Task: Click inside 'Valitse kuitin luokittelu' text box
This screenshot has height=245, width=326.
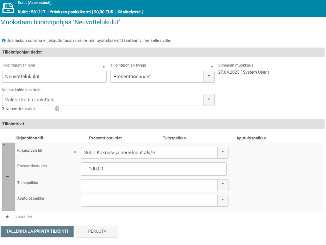Action: pos(103,100)
